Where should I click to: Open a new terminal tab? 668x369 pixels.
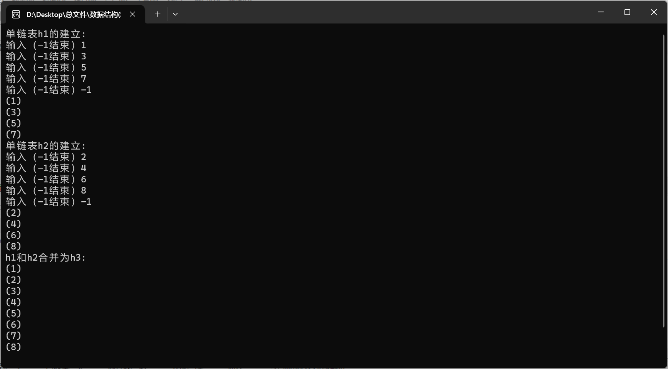click(158, 14)
